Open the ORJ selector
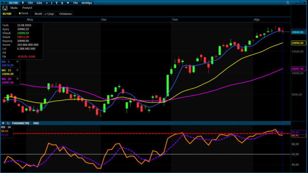The image size is (308, 173). (30, 2)
